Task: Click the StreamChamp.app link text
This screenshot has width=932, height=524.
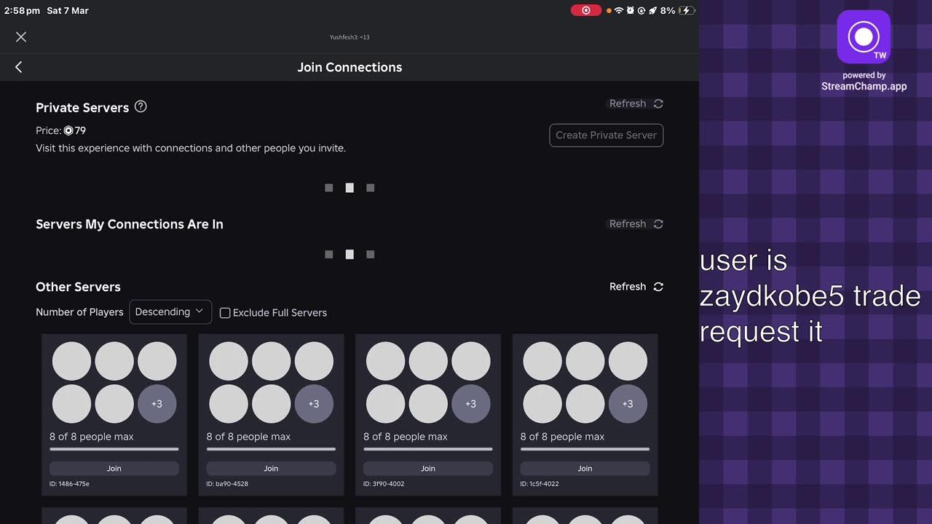Action: tap(864, 86)
